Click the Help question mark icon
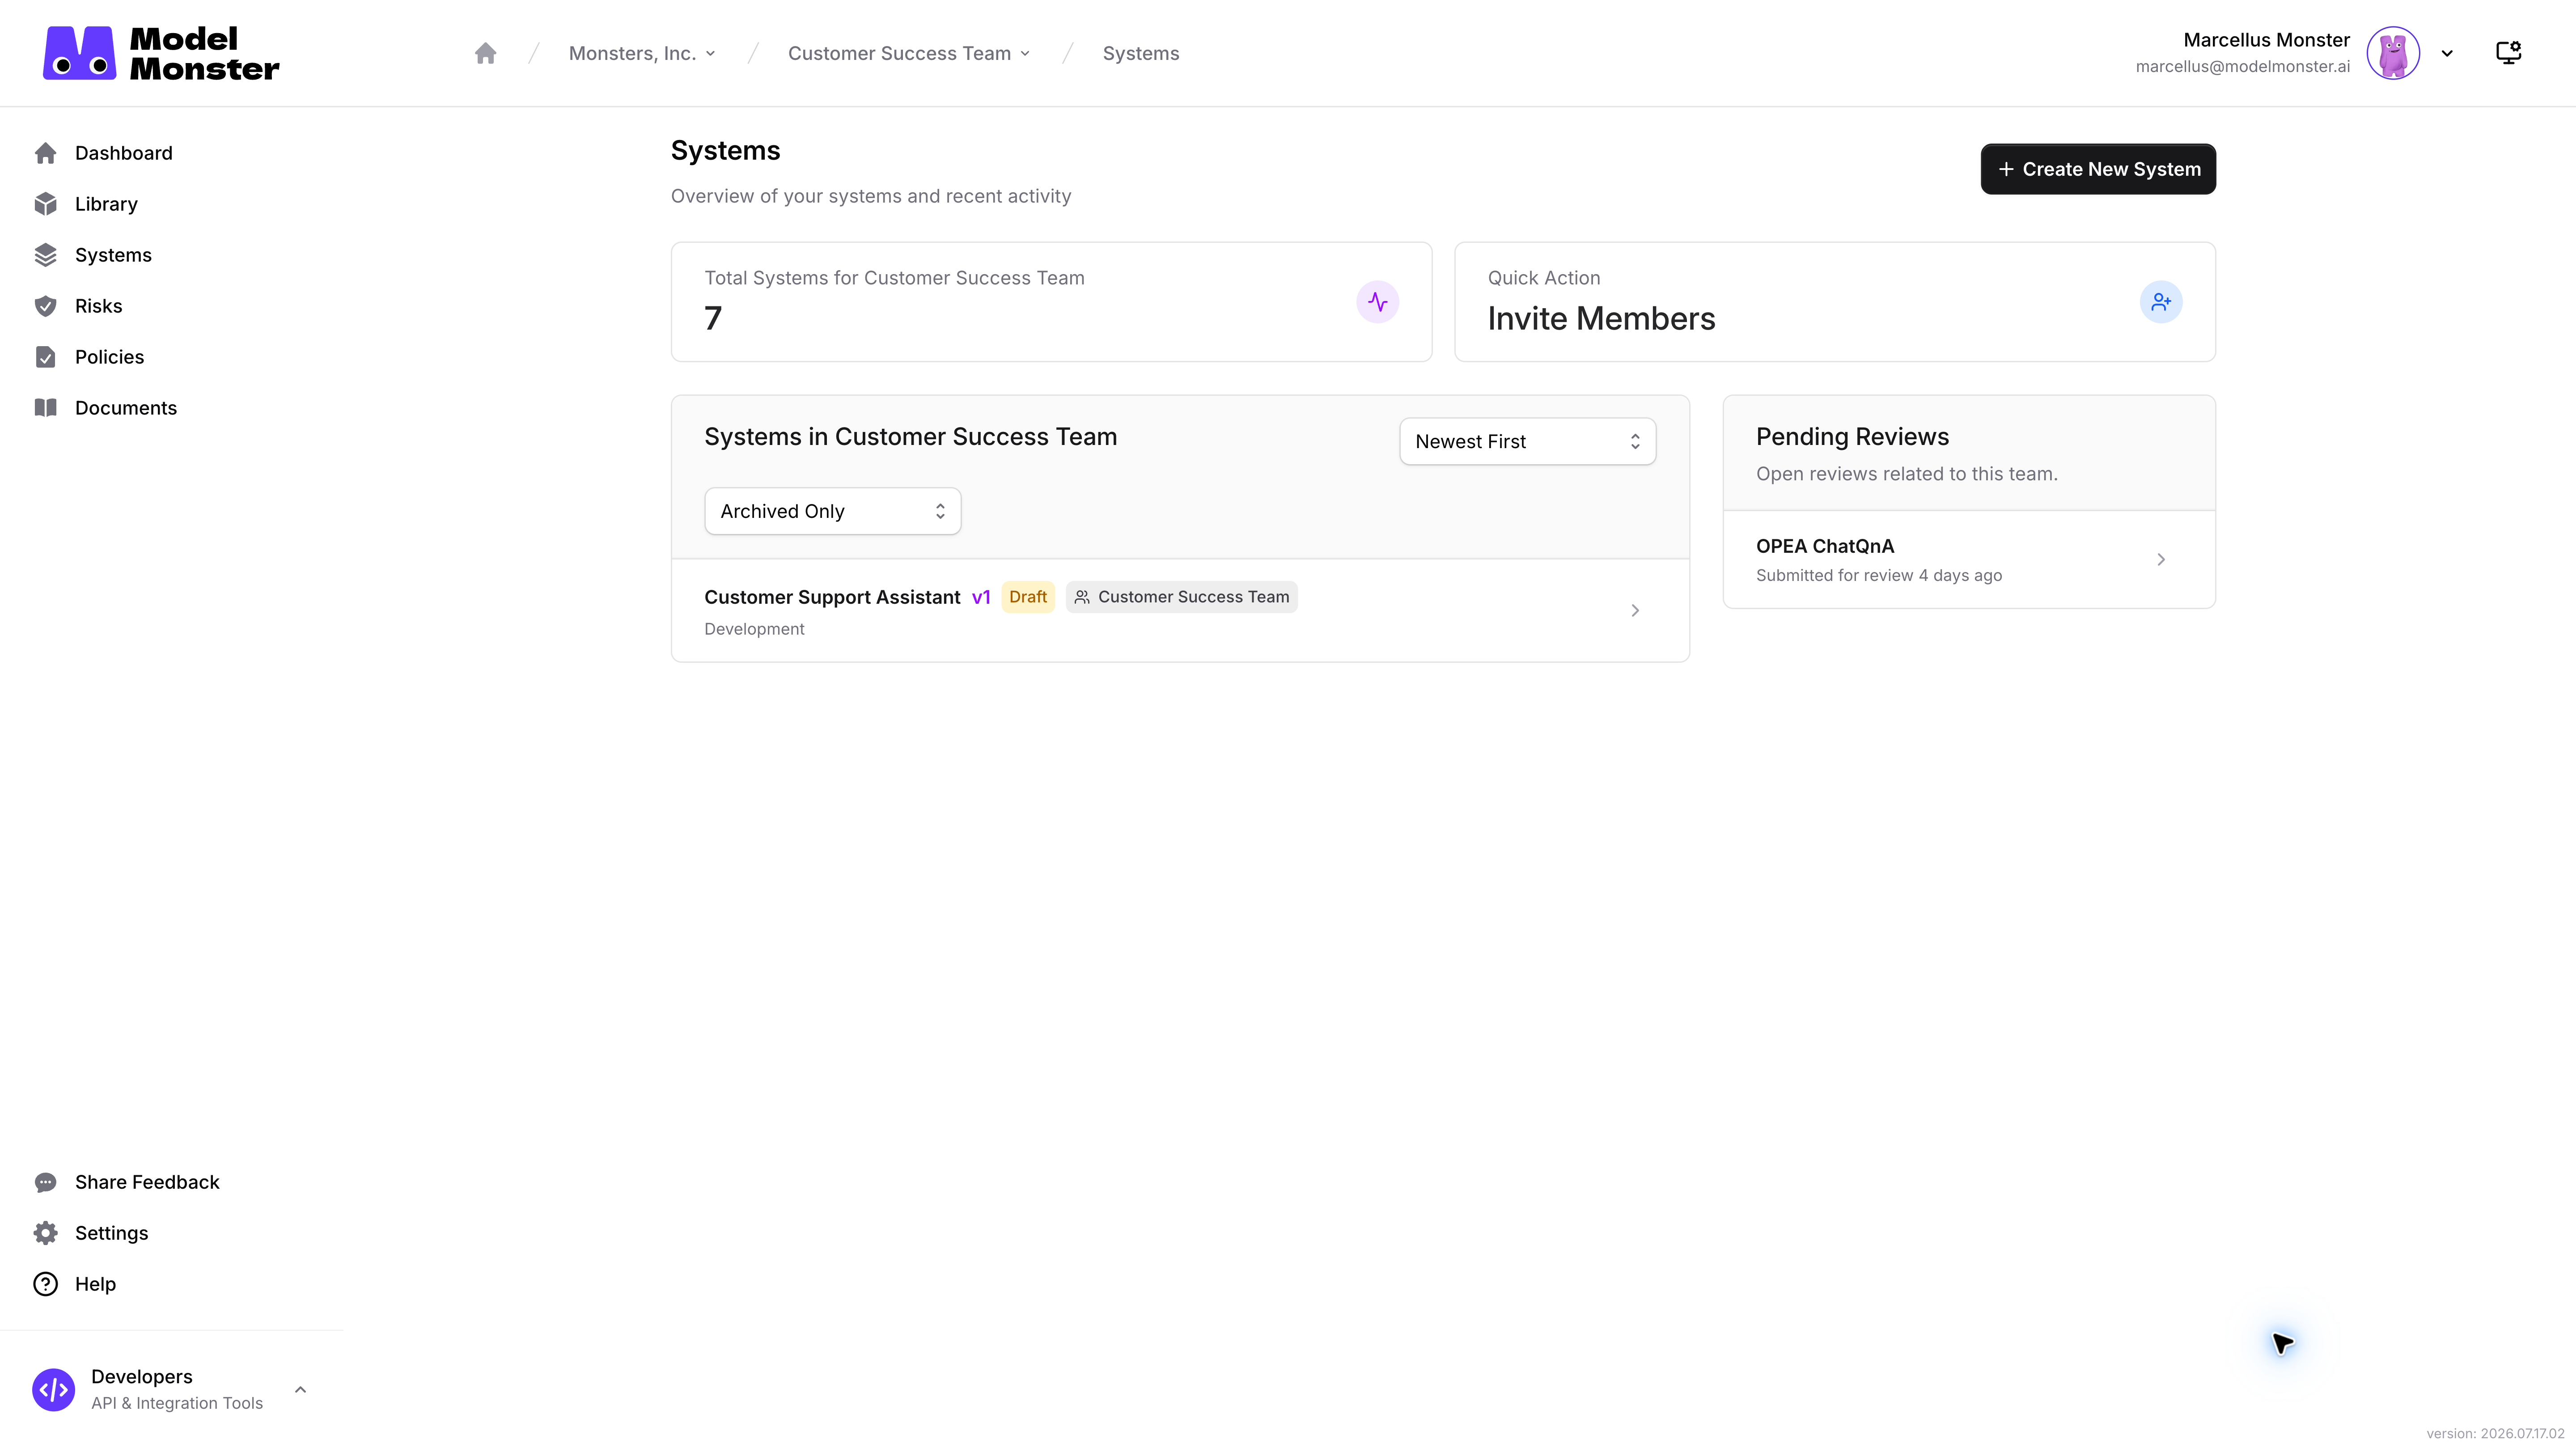The height and width of the screenshot is (1449, 2576). [x=46, y=1284]
